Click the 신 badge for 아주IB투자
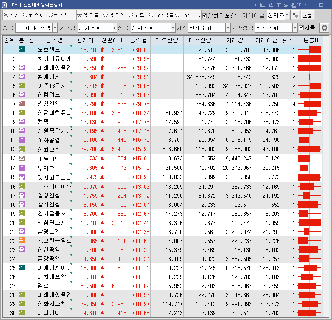 pos(22,86)
